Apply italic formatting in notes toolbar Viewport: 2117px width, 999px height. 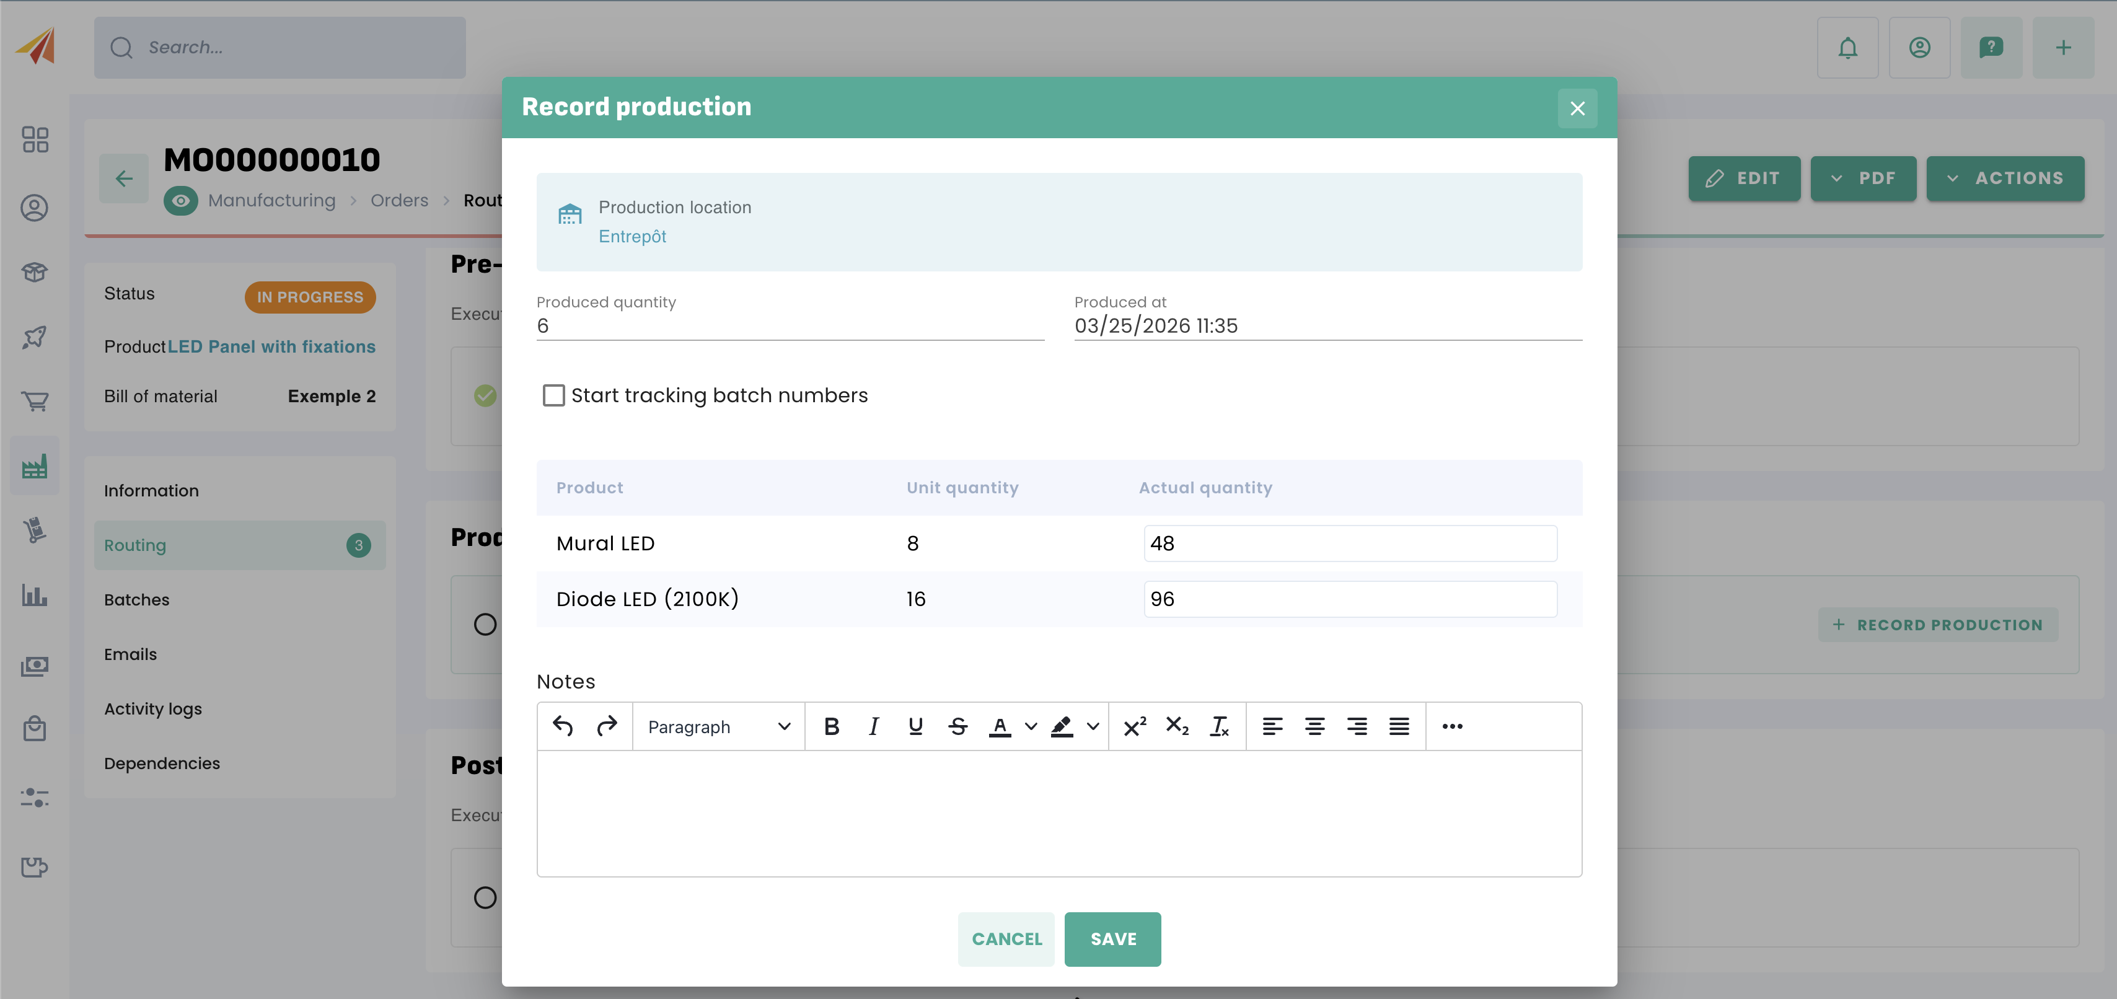coord(874,726)
